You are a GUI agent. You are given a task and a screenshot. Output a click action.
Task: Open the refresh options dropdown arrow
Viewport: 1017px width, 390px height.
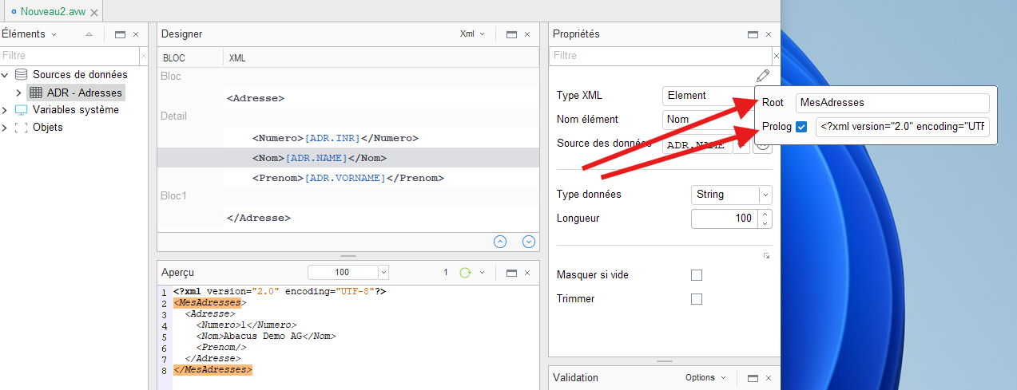pos(482,273)
